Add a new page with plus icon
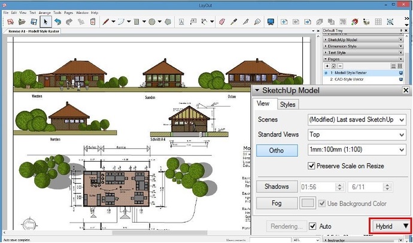 point(327,66)
